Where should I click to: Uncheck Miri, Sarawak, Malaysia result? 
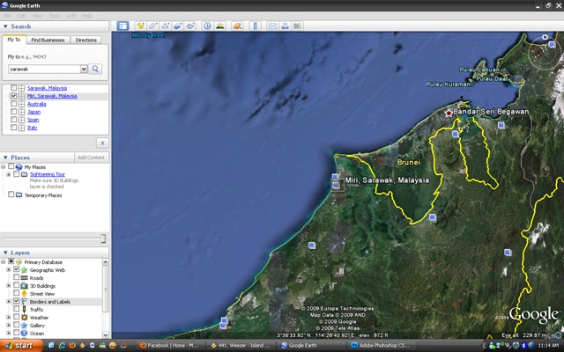point(14,96)
